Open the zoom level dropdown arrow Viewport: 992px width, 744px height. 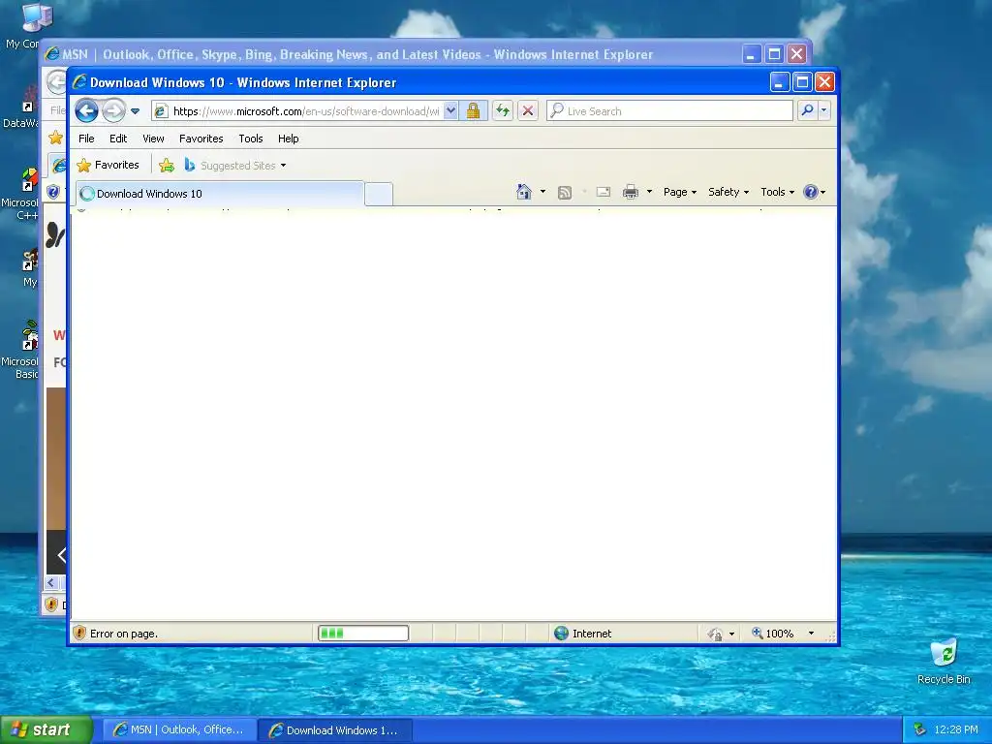pyautogui.click(x=811, y=634)
